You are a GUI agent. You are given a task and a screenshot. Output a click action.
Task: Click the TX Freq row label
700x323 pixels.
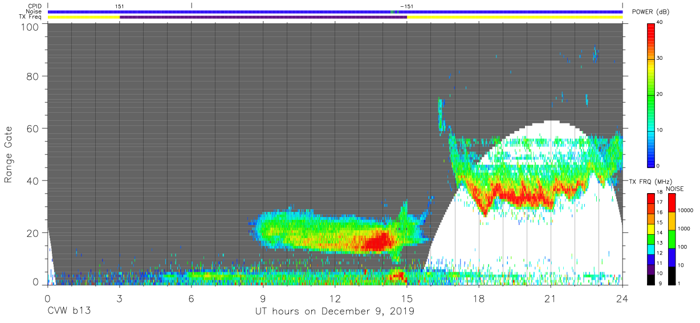(x=30, y=17)
